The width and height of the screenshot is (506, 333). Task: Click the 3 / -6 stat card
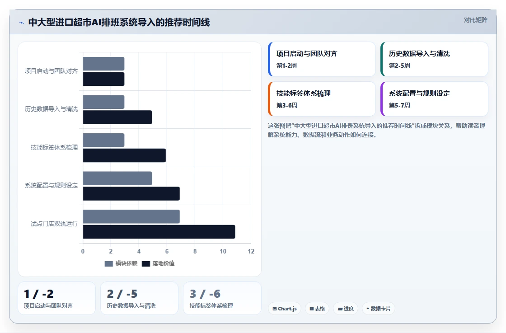(x=222, y=298)
